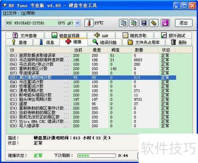Switch to the 磁盘监视器 tab
The image size is (198, 163).
point(66,35)
